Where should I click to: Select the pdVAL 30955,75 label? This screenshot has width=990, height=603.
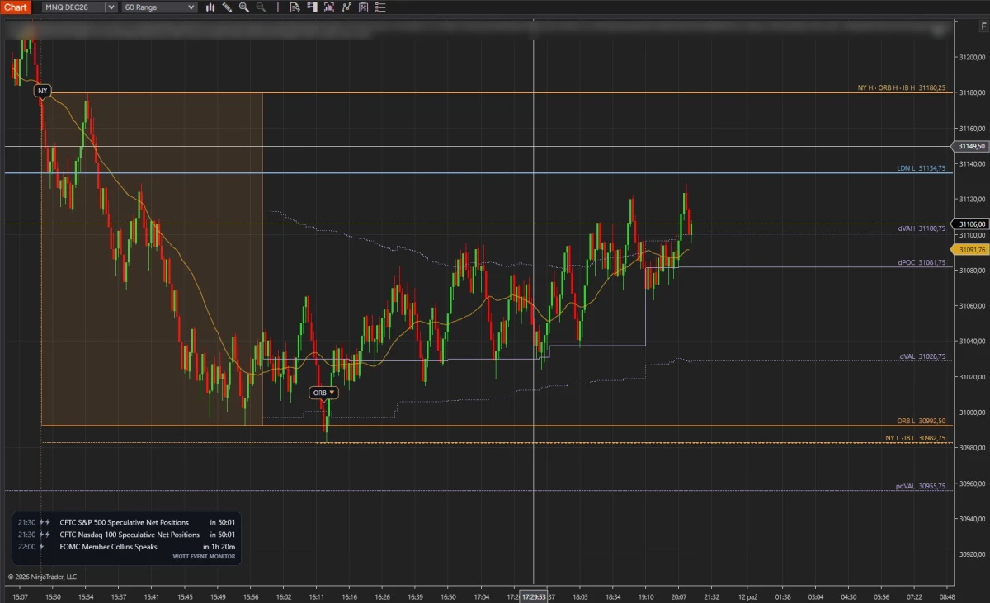pyautogui.click(x=921, y=486)
